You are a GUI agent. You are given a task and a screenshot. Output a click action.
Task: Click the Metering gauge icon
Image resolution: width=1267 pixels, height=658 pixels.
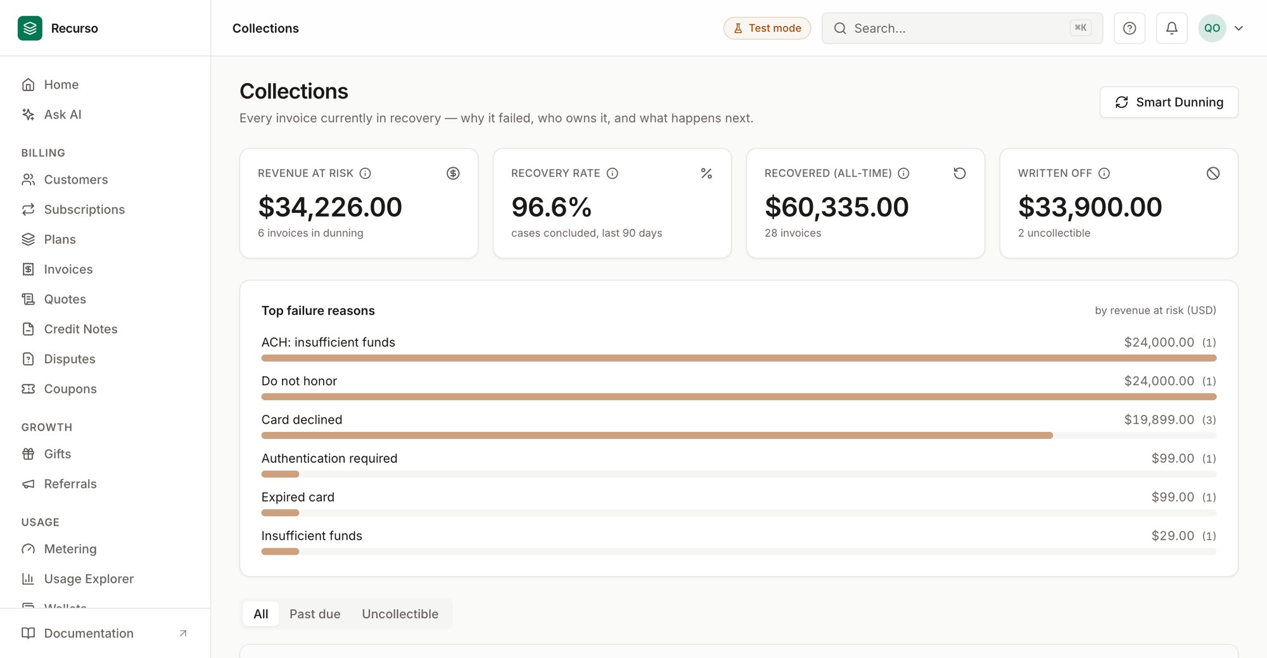[x=28, y=548]
